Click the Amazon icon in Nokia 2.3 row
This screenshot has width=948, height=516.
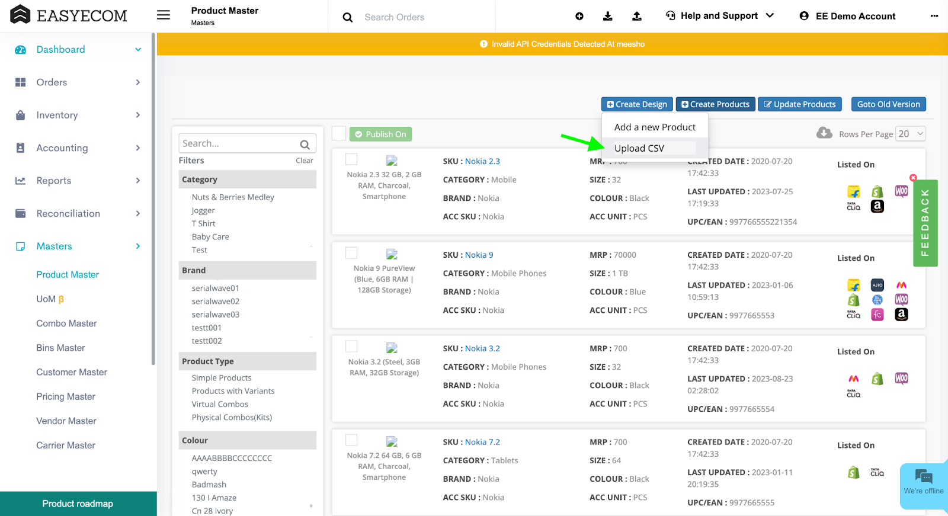coord(877,206)
